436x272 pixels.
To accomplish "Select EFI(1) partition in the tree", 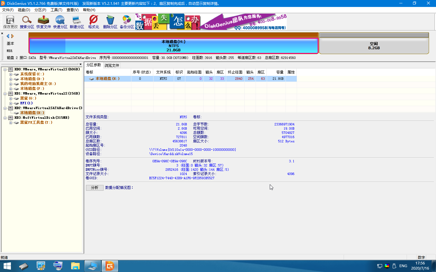I will tap(26, 103).
